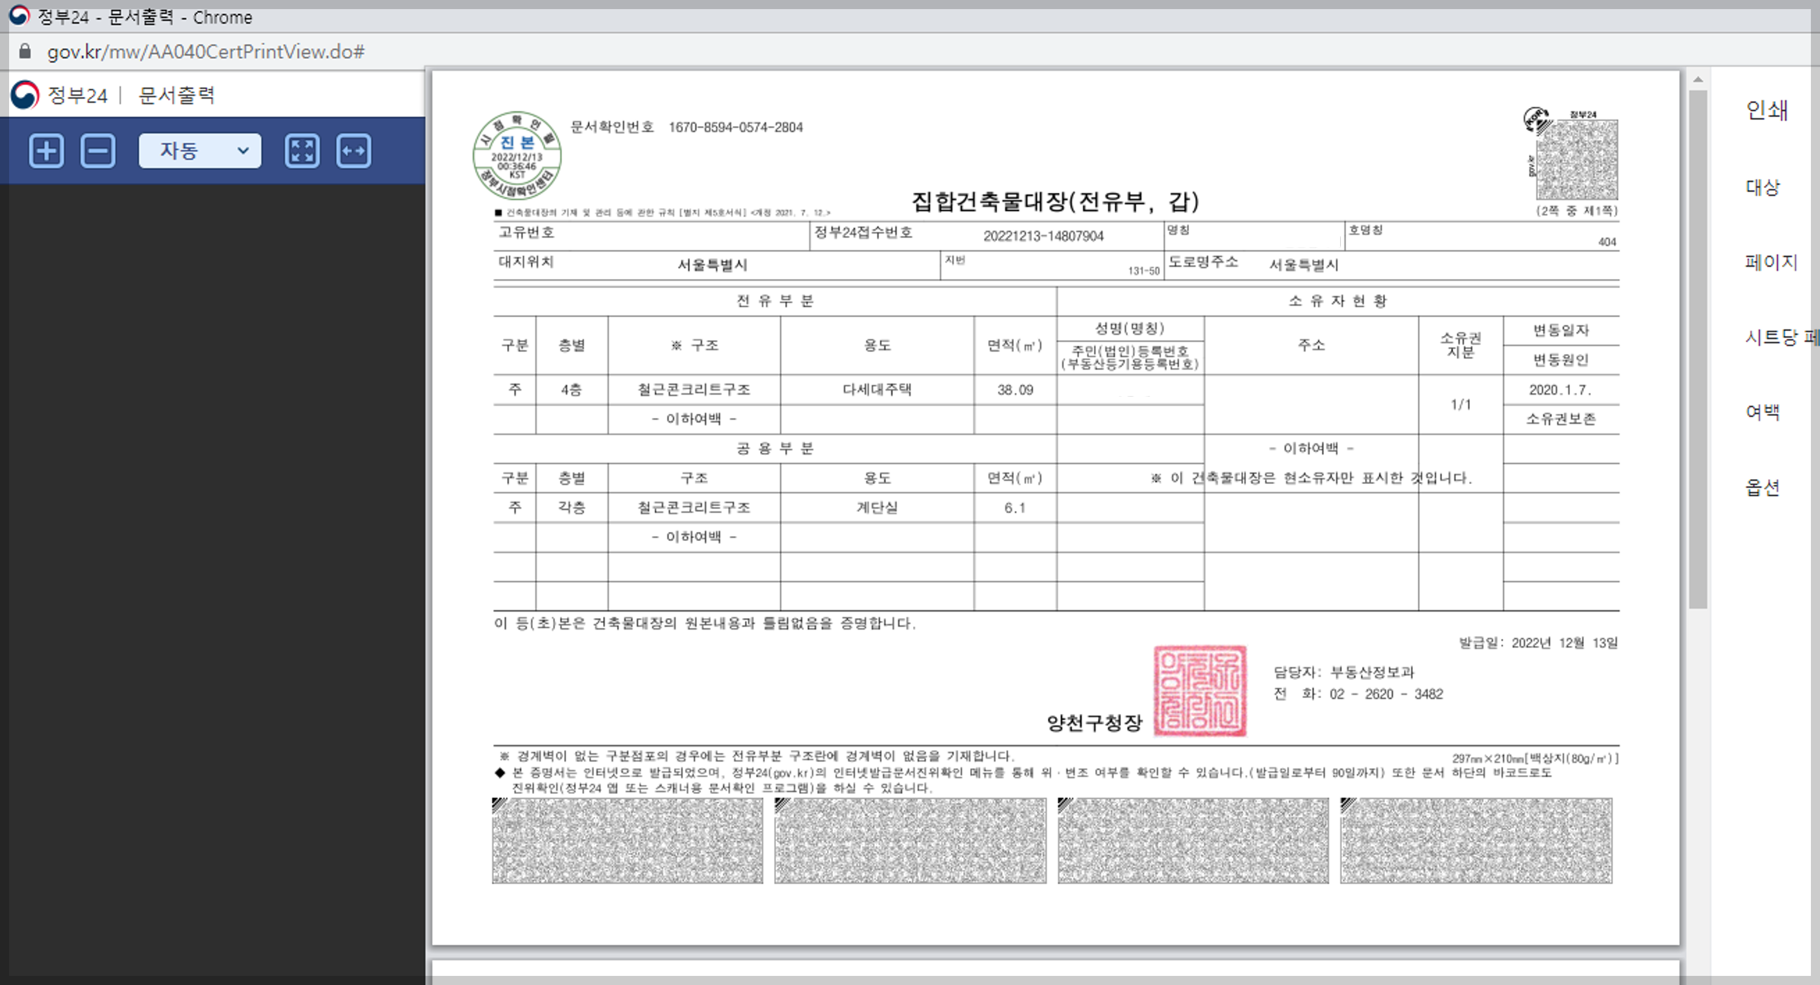The width and height of the screenshot is (1820, 985).
Task: Click the gov.kr URL in the address bar
Action: point(206,52)
